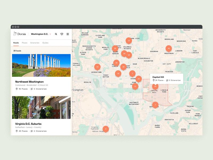Screen dimensions: 213x160
Task: Select the map marker numbered 13
Action: click(x=129, y=41)
